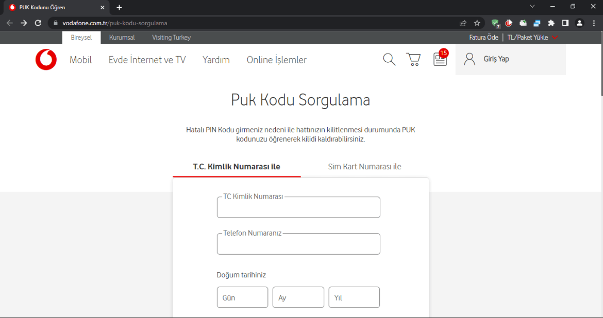603x318 pixels.
Task: Click the share page icon in address bar
Action: click(x=463, y=23)
